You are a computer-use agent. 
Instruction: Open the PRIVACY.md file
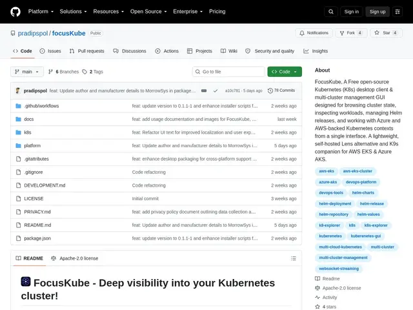point(37,212)
